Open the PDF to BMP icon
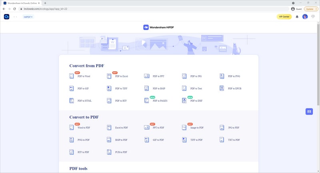Viewport: 320px width, 173px height. coord(146,88)
